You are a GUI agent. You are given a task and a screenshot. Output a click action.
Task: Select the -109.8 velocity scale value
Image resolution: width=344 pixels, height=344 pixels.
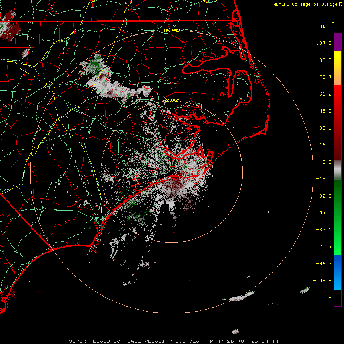pos(322,281)
